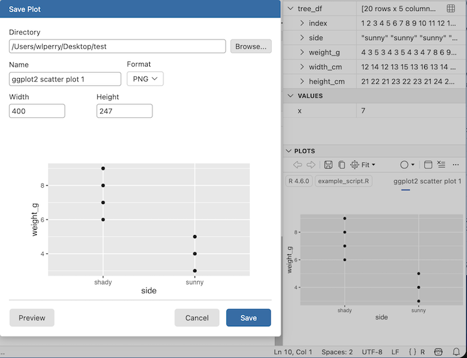Click the Height input field
Image resolution: width=467 pixels, height=358 pixels.
pyautogui.click(x=125, y=111)
